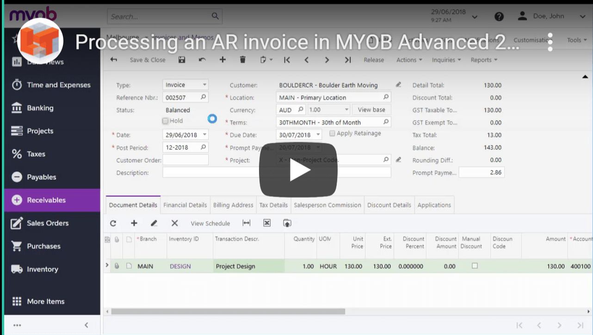The height and width of the screenshot is (335, 593).
Task: Open Sales Orders in sidebar
Action: [x=52, y=223]
